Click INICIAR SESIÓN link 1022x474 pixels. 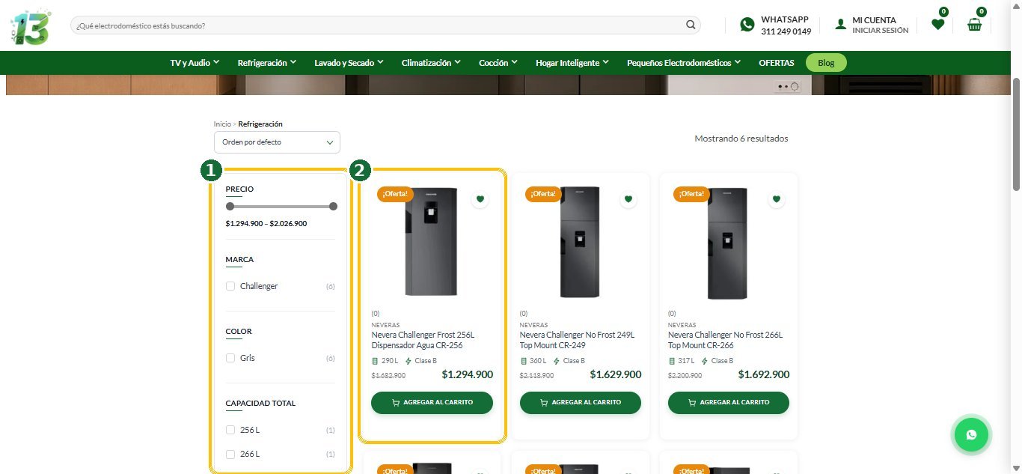(x=881, y=31)
